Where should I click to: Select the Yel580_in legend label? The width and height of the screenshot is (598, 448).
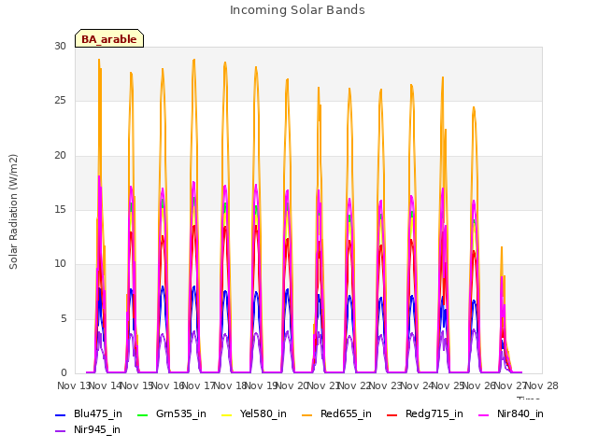click(x=263, y=414)
